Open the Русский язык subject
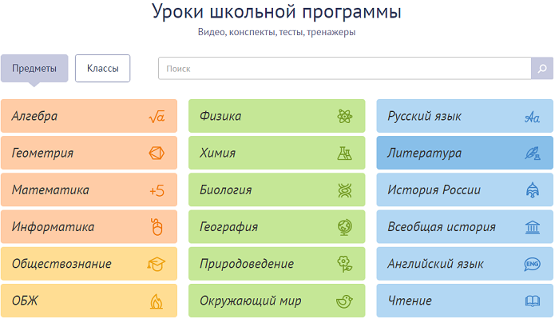 pyautogui.click(x=465, y=116)
